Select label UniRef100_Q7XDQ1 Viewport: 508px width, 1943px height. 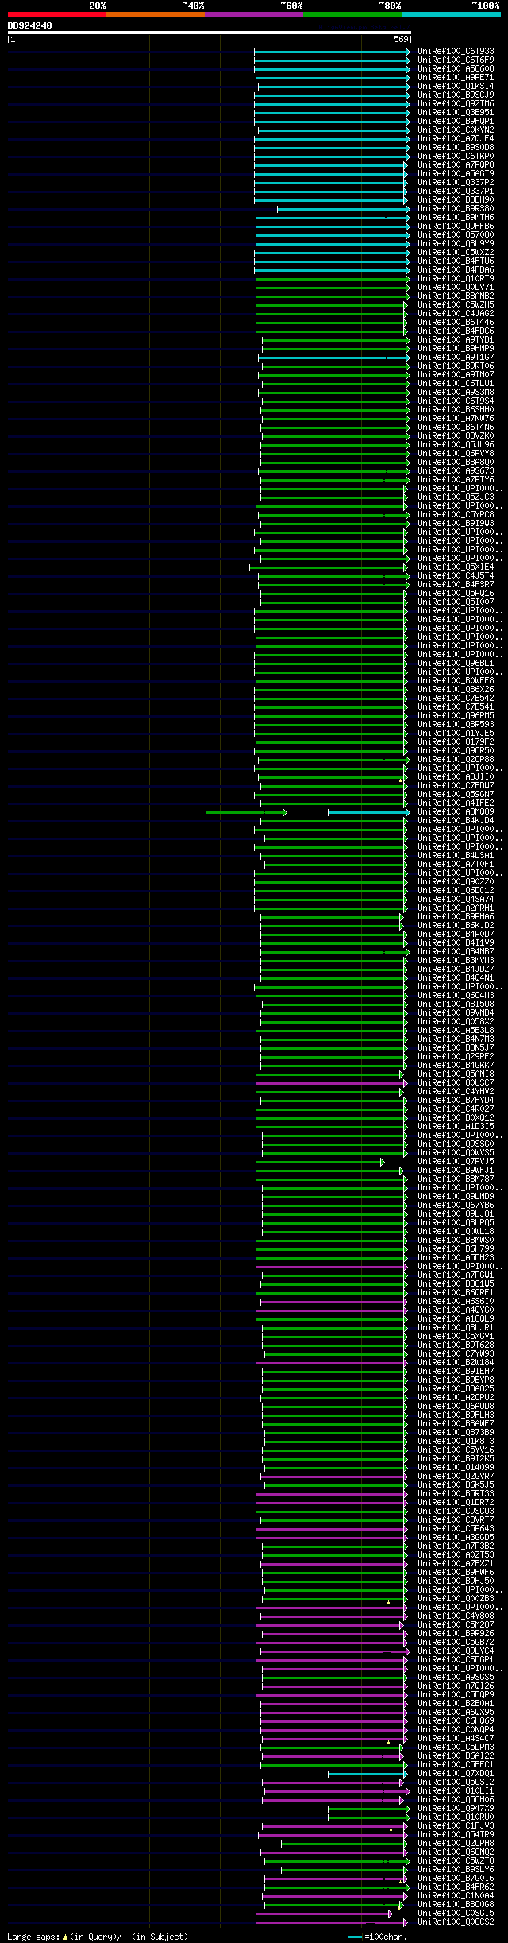click(456, 1773)
